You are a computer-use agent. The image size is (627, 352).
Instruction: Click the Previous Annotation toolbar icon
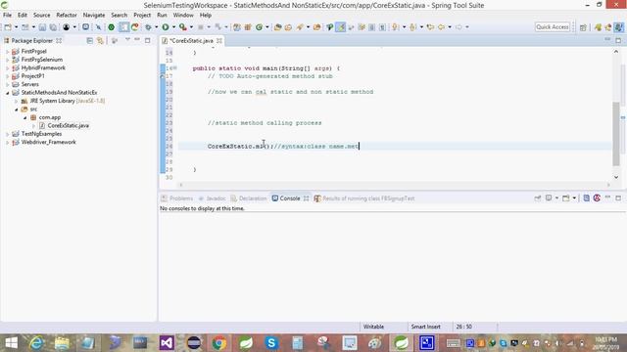tap(413, 27)
